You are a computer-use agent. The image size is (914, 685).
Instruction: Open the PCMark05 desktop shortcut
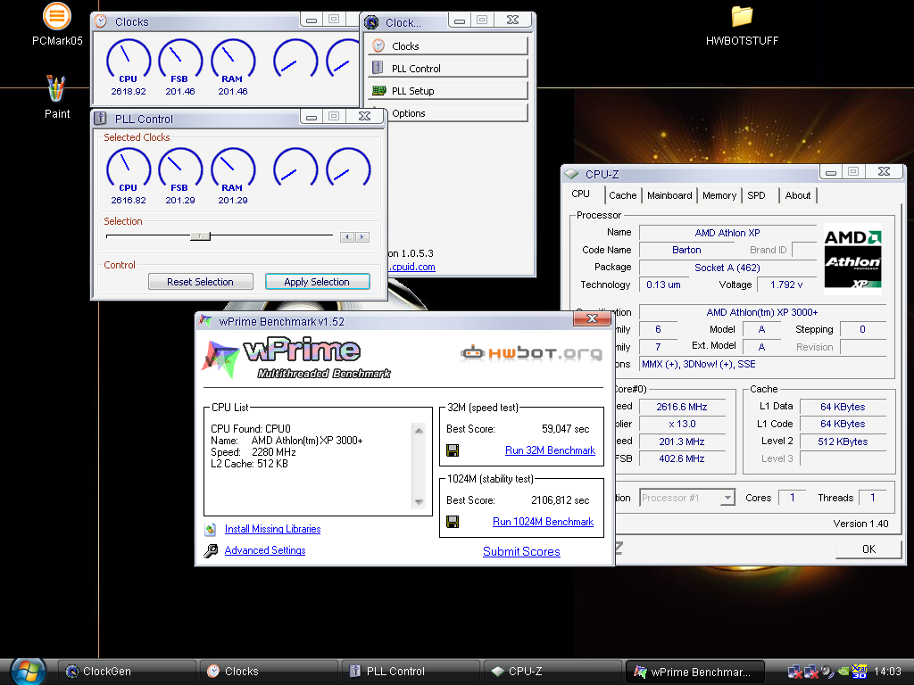(x=57, y=24)
